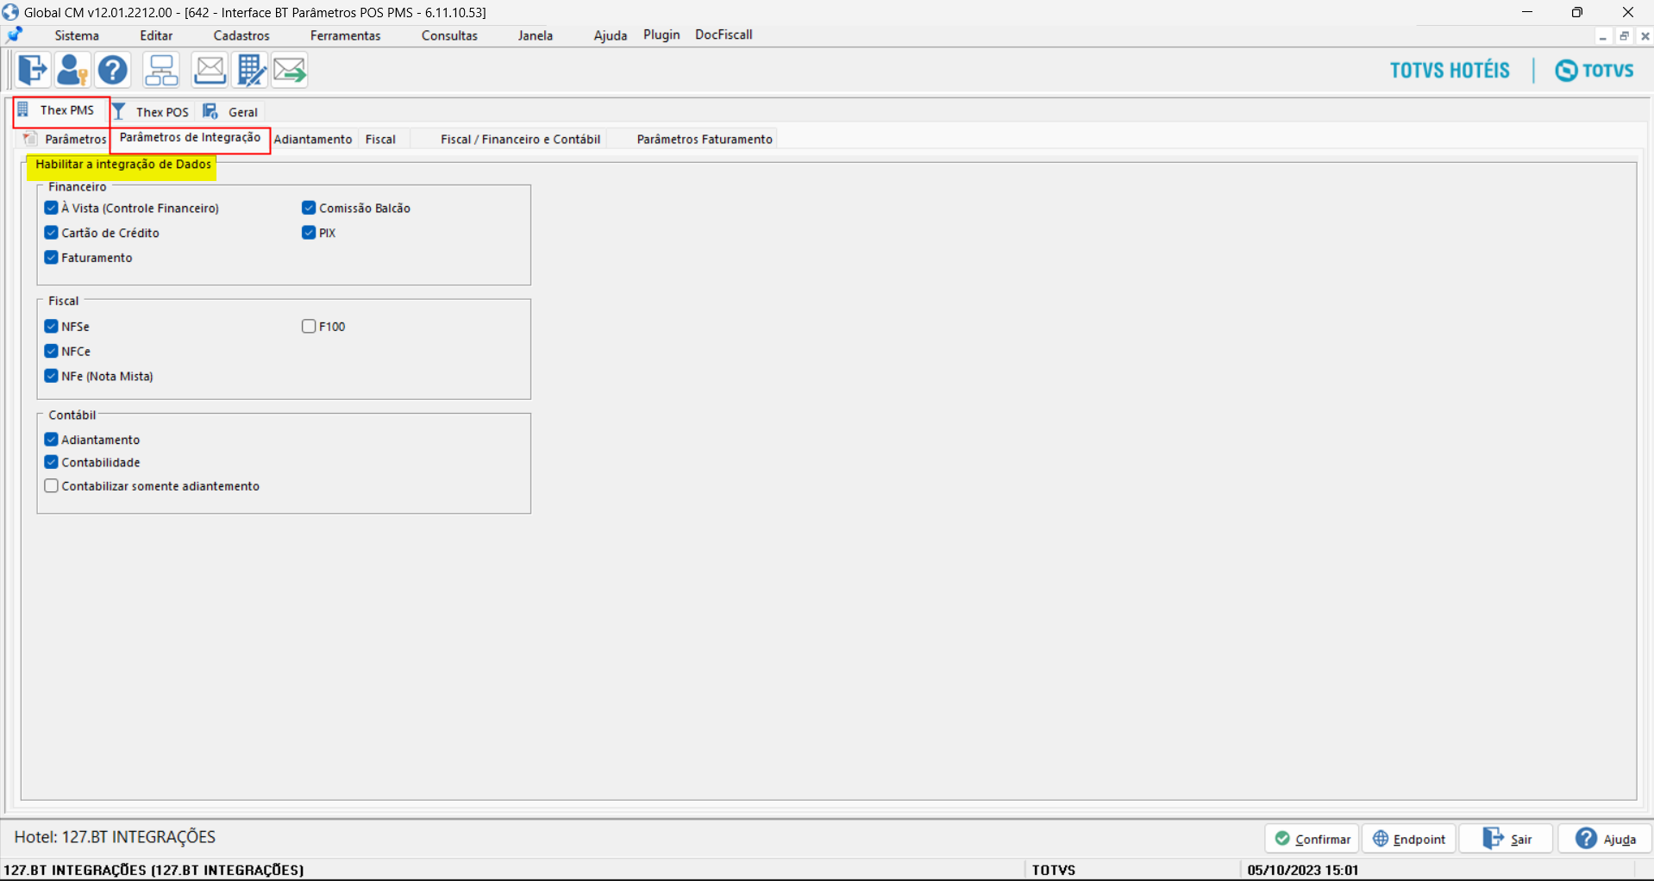Open the Editar menu
Image resolution: width=1654 pixels, height=881 pixels.
156,35
